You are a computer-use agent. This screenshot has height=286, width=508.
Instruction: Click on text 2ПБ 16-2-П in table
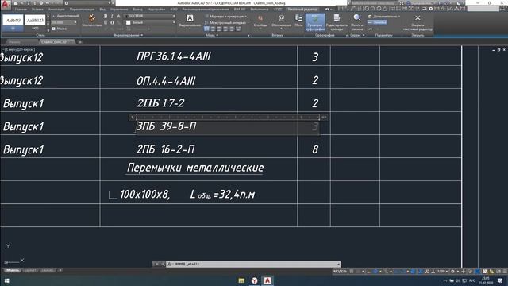(166, 149)
